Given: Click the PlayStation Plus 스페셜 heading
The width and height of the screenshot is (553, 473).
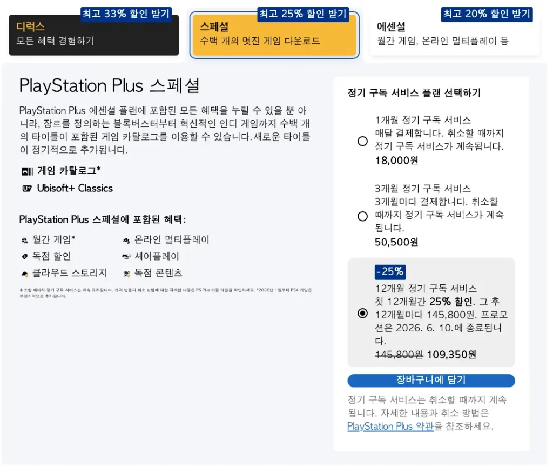Looking at the screenshot, I should pyautogui.click(x=109, y=86).
